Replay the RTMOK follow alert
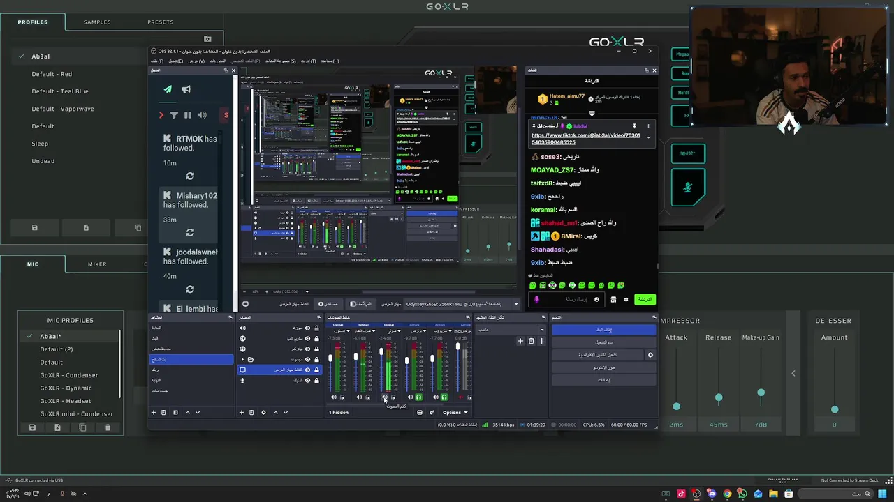Image resolution: width=894 pixels, height=502 pixels. click(x=190, y=176)
